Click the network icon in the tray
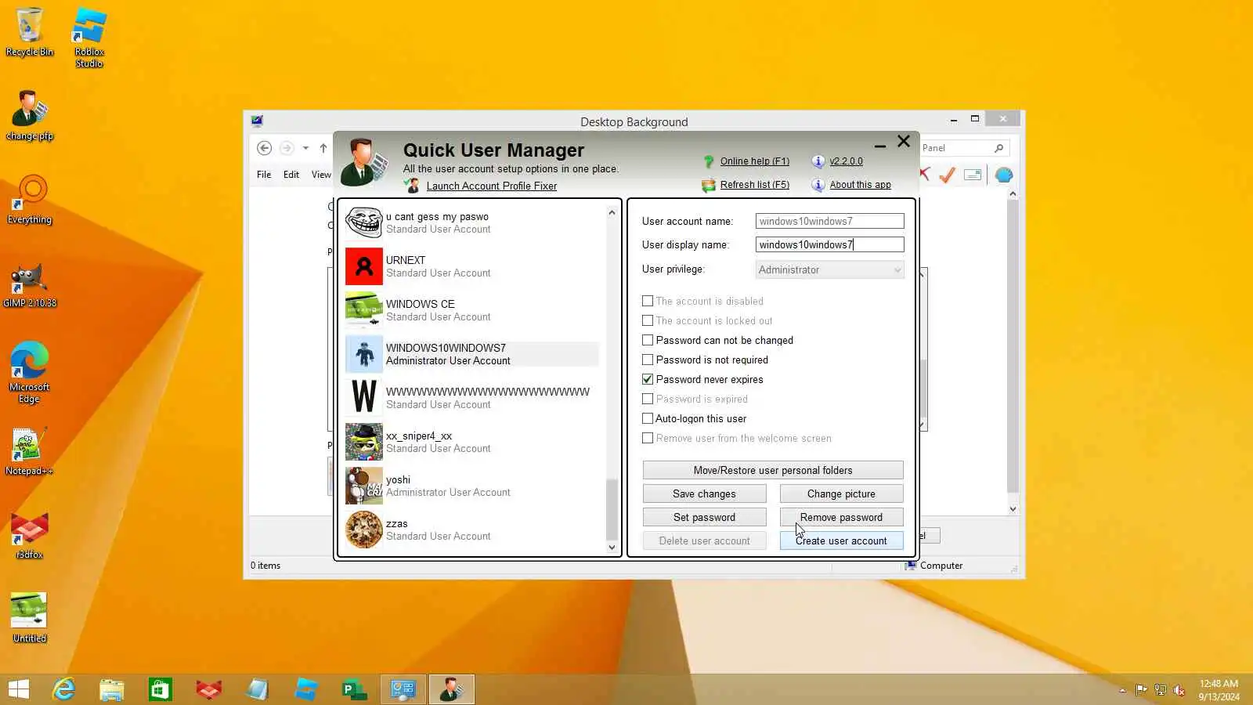Viewport: 1253px width, 705px height. tap(1160, 690)
